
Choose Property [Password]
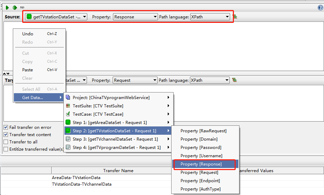(205, 147)
